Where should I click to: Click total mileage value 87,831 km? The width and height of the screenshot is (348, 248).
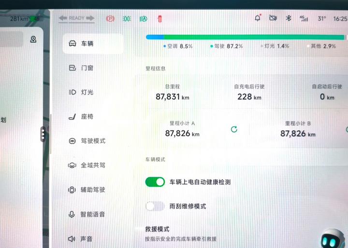click(x=173, y=97)
